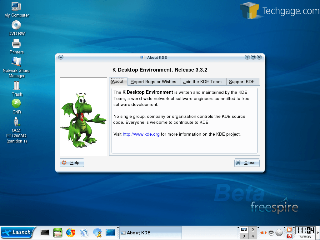Launch the CNR desktop icon
Screen dimensions: 320x240
(x=16, y=106)
